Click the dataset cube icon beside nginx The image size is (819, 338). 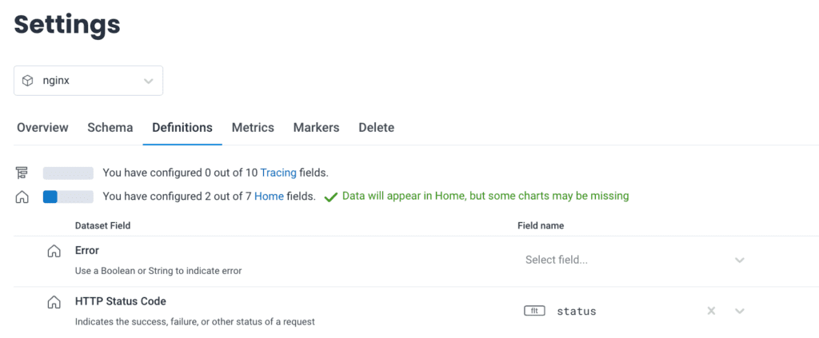pos(27,81)
